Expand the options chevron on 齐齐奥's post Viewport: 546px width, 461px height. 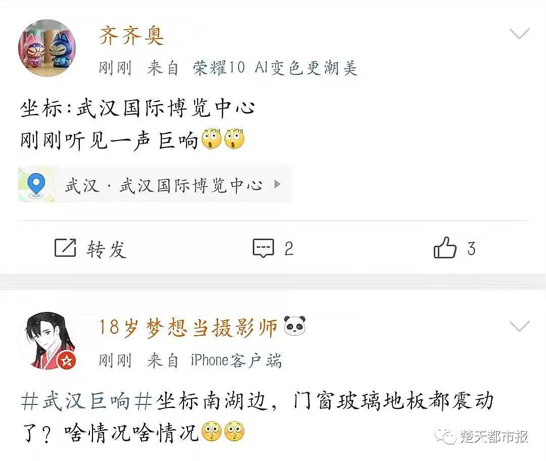tap(519, 33)
